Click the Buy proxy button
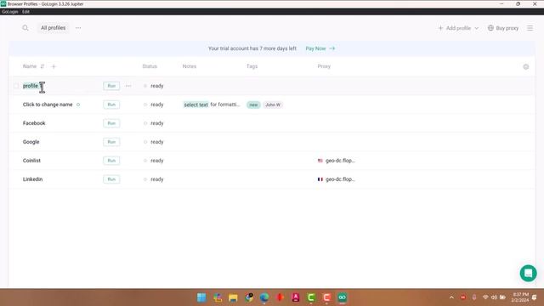Image resolution: width=544 pixels, height=306 pixels. (x=503, y=28)
